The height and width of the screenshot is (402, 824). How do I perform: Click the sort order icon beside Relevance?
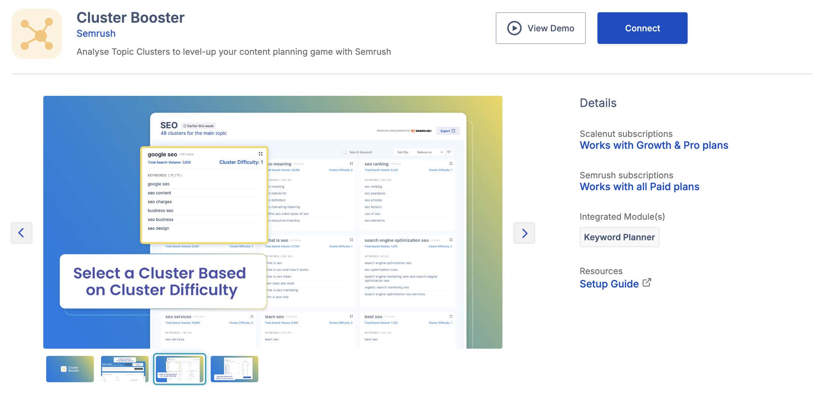[449, 152]
